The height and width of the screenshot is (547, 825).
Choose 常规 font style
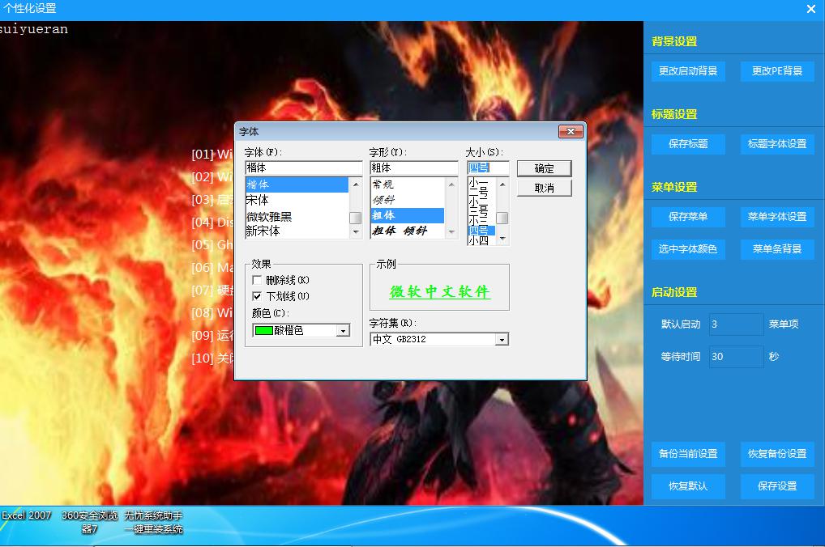[408, 184]
